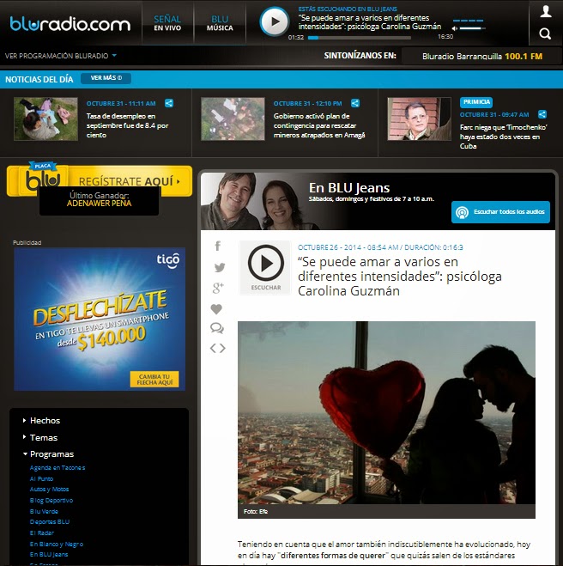
Task: Mute the player volume speaker icon
Action: pyautogui.click(x=455, y=28)
